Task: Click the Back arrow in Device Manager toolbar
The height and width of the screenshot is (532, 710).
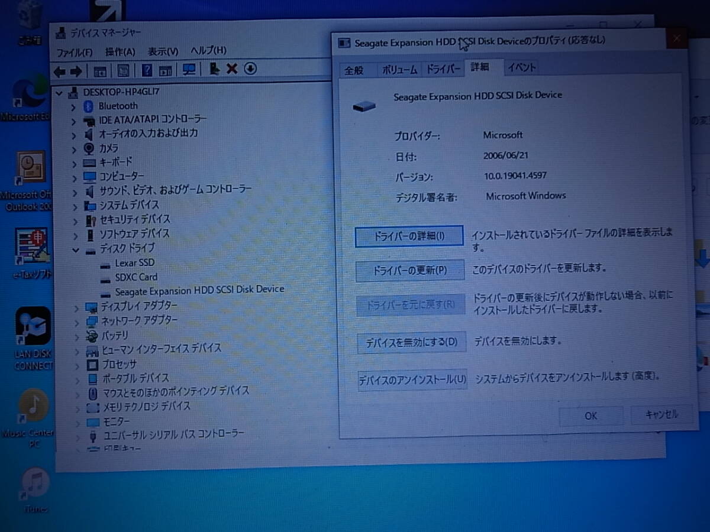Action: [x=60, y=71]
